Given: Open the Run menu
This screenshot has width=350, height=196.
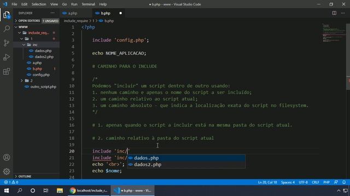Looking at the screenshot, I should tap(74, 4).
